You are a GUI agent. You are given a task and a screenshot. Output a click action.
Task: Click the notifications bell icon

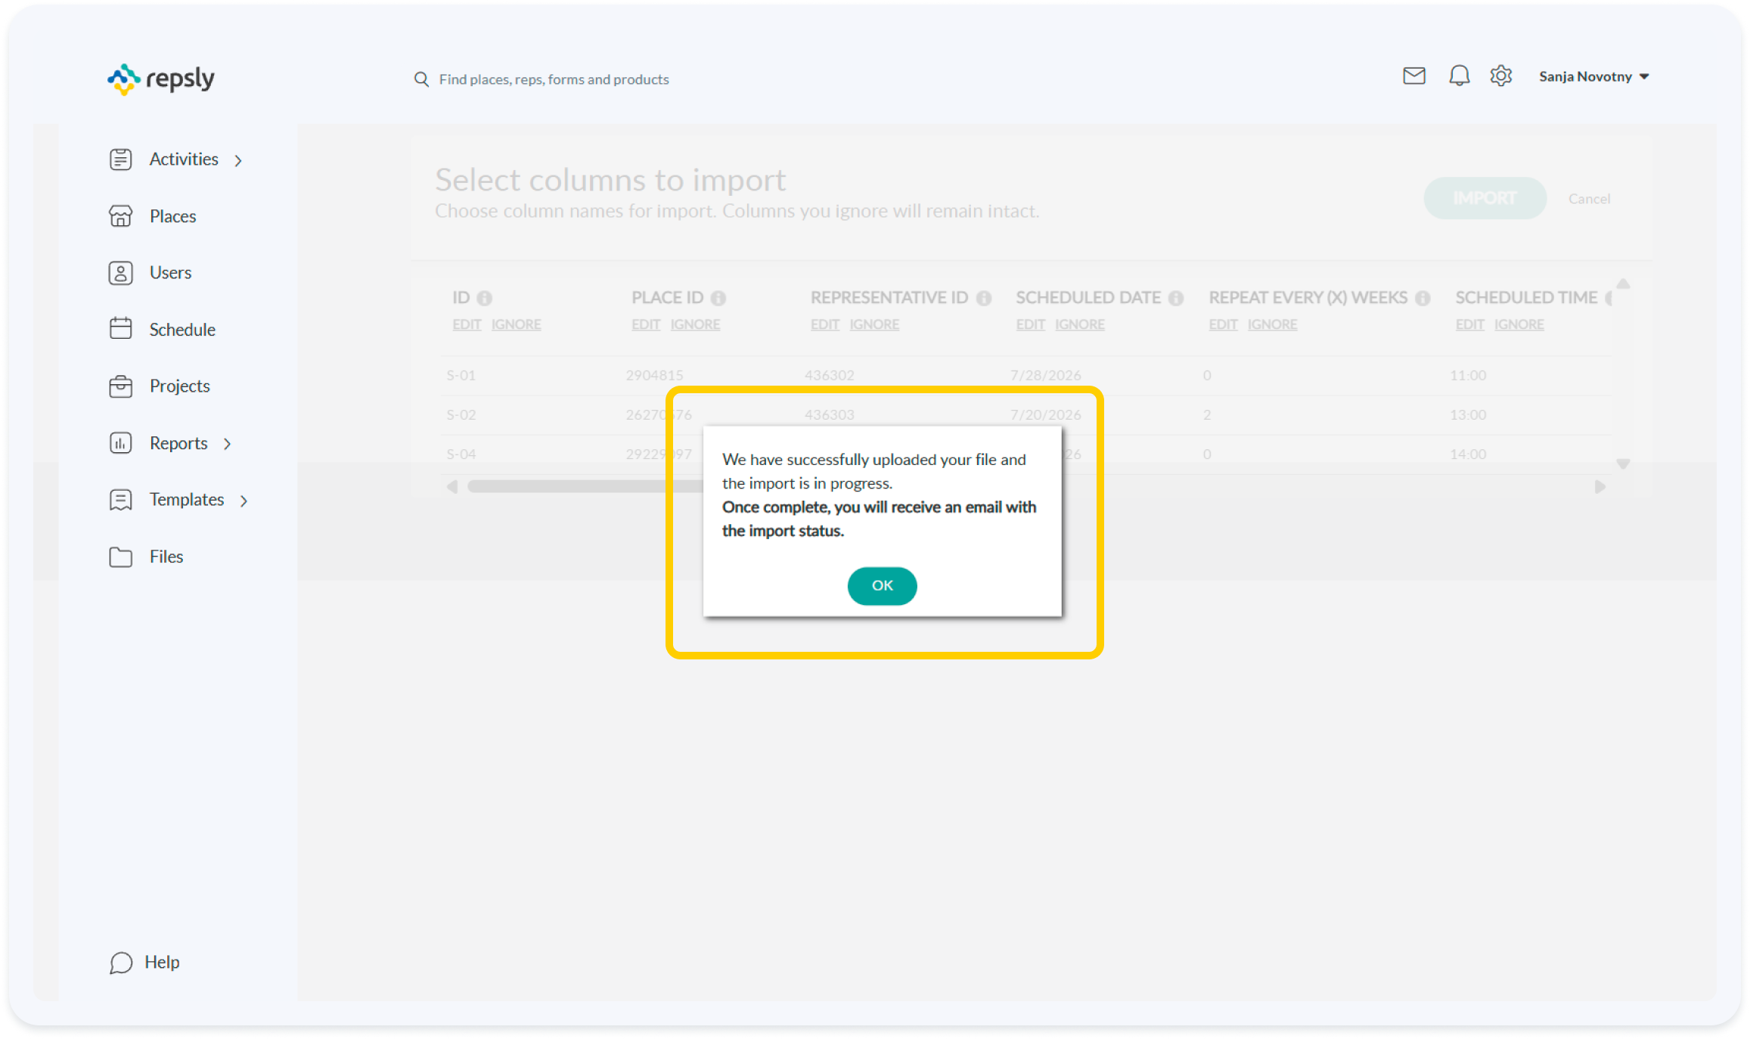[x=1459, y=76]
